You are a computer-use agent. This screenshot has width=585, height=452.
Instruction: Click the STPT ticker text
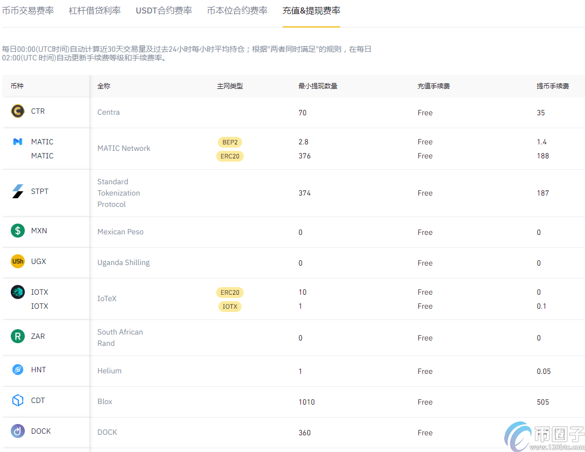coord(39,191)
